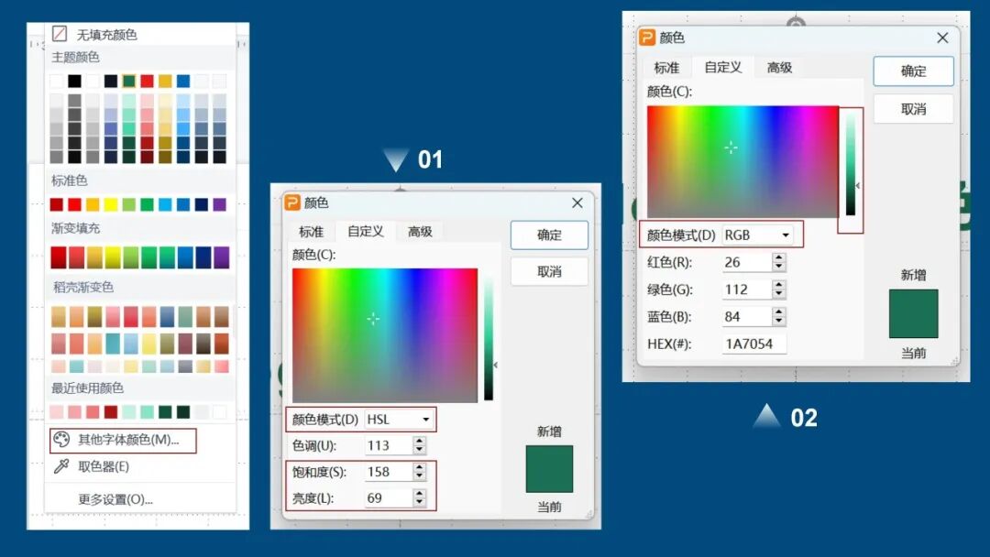This screenshot has width=990, height=557.
Task: Click the palette icon beside 其他字体颜色
Action: pyautogui.click(x=62, y=439)
